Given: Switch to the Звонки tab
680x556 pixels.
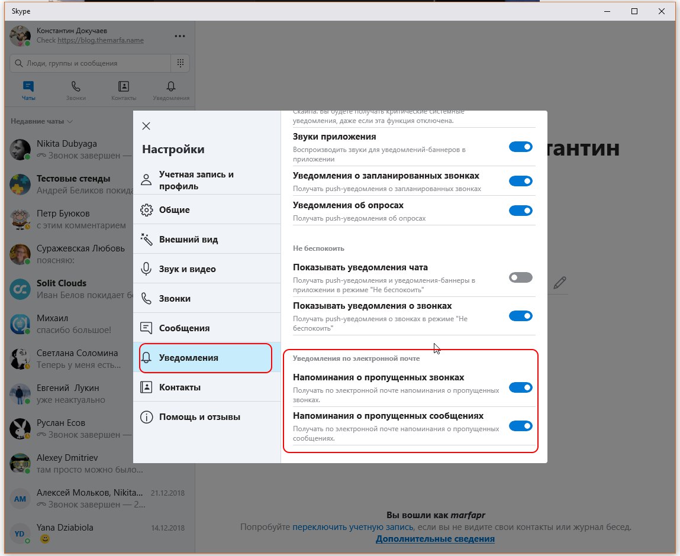Looking at the screenshot, I should click(76, 90).
